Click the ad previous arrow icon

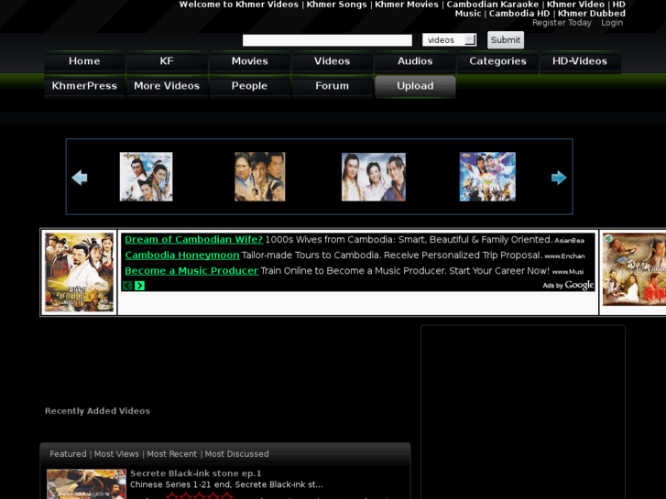click(127, 286)
